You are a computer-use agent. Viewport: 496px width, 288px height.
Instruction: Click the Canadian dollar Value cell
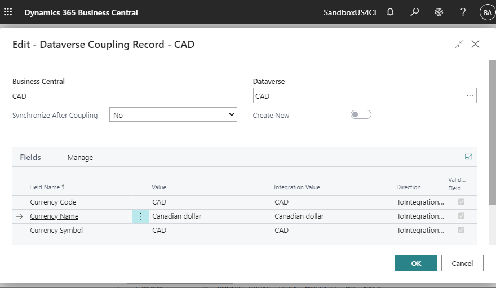[x=177, y=216]
